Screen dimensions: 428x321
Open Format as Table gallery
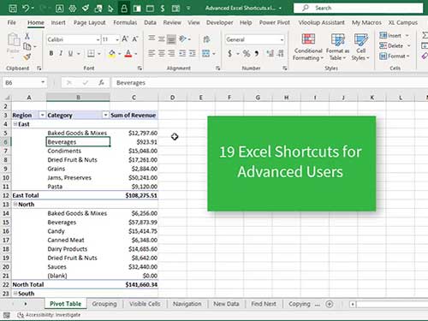(337, 47)
